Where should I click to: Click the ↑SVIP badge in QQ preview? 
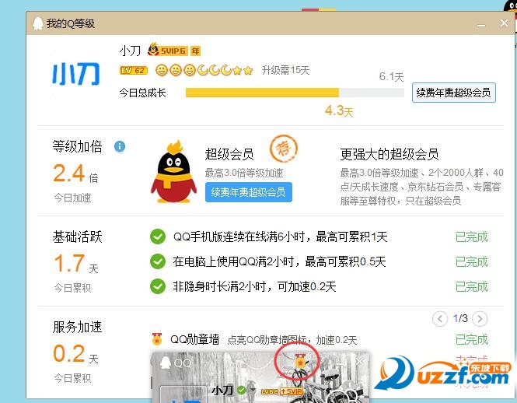tap(292, 391)
